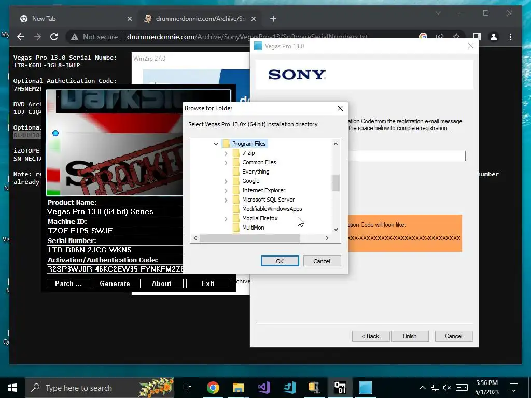Collapse the Program Files folder
Screen dimensions: 531x398
coord(216,144)
